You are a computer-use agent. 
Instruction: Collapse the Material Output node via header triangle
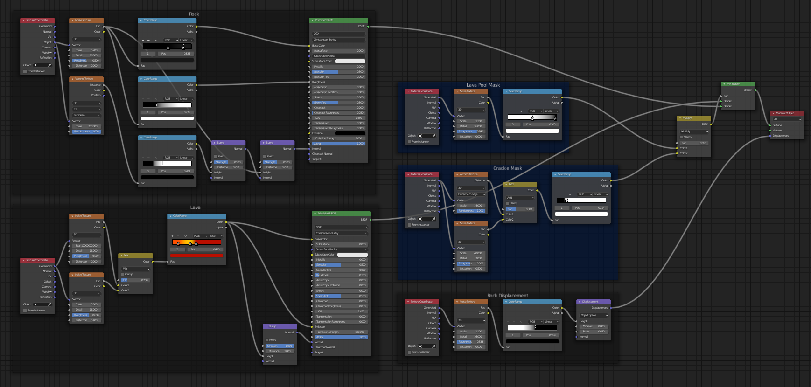pos(773,113)
